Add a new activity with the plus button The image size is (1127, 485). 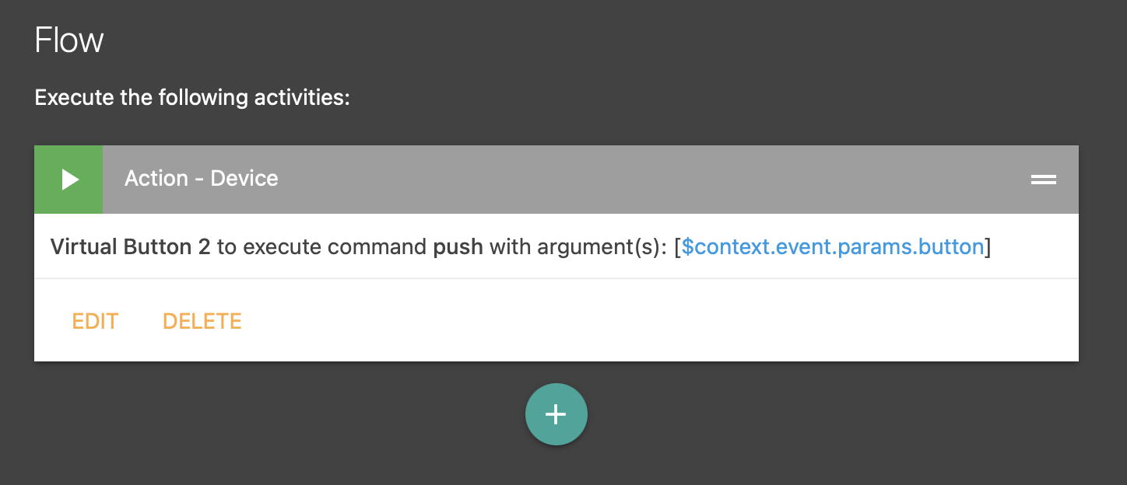pos(556,415)
